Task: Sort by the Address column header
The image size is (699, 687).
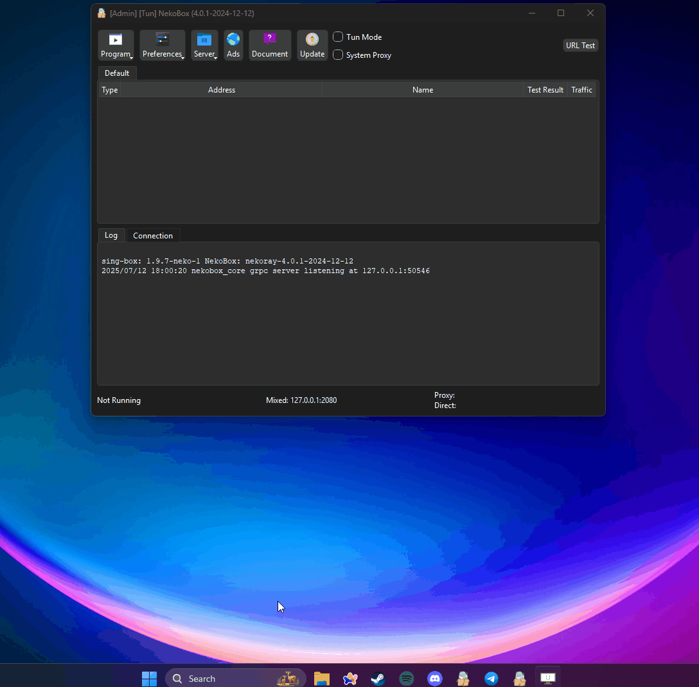Action: point(222,90)
